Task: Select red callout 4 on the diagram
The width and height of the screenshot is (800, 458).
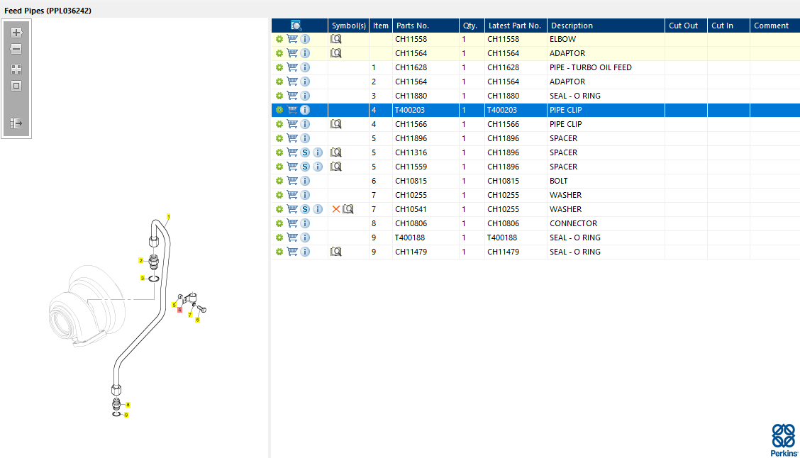Action: [179, 310]
